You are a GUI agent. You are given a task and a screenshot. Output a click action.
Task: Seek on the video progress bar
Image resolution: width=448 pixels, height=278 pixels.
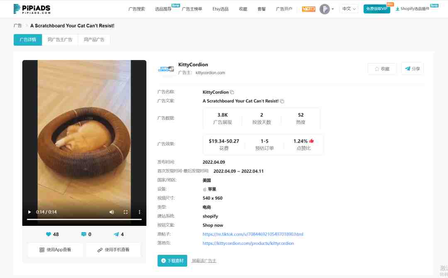coord(84,219)
